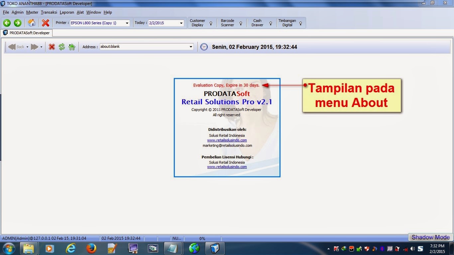Viewport: 454px width, 255px height.
Task: Open Windows Explorer folder in taskbar
Action: click(29, 248)
